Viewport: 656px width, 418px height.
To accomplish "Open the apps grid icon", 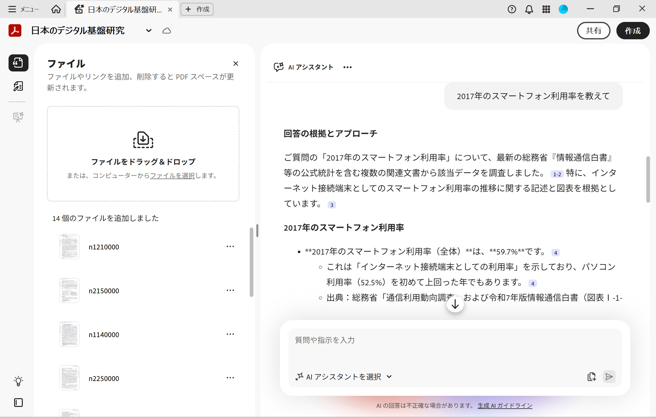I will tap(546, 9).
